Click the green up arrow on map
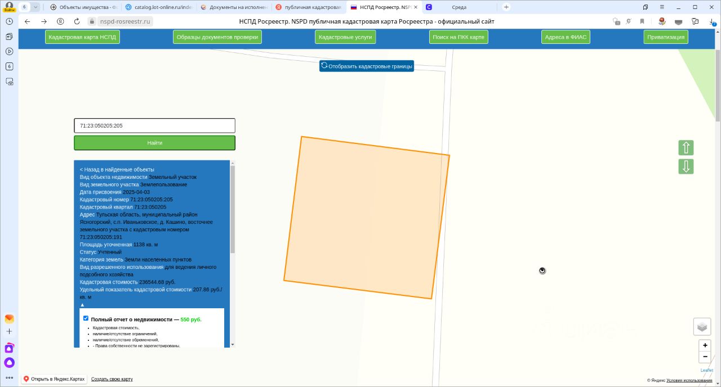 point(686,148)
